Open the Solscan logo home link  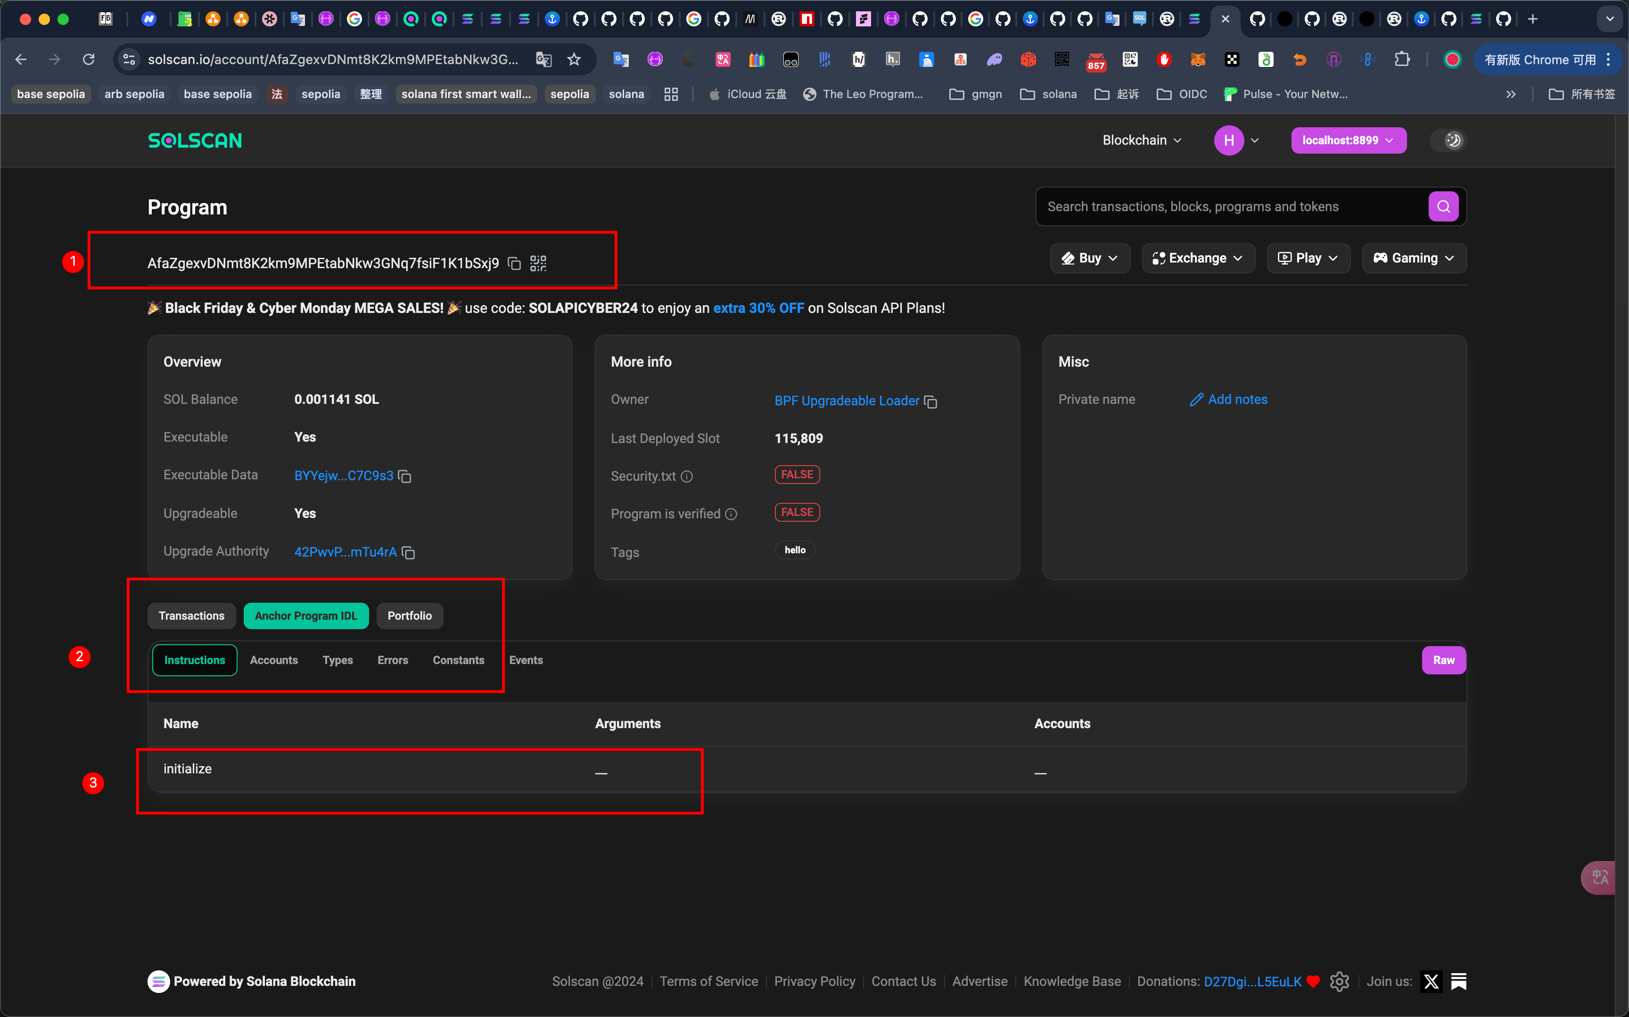(195, 140)
